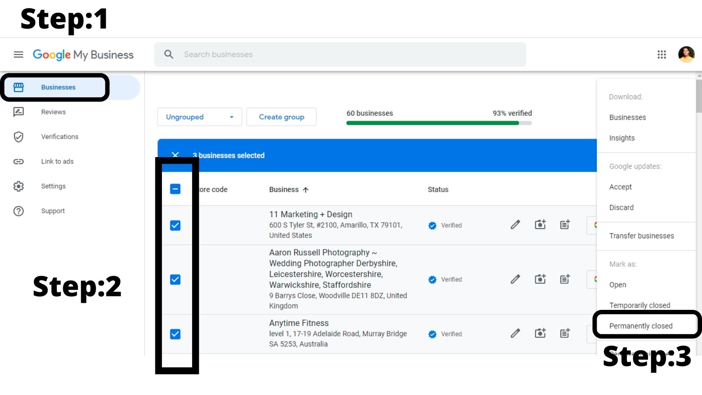Download Insights from actions menu
The width and height of the screenshot is (702, 395).
622,138
